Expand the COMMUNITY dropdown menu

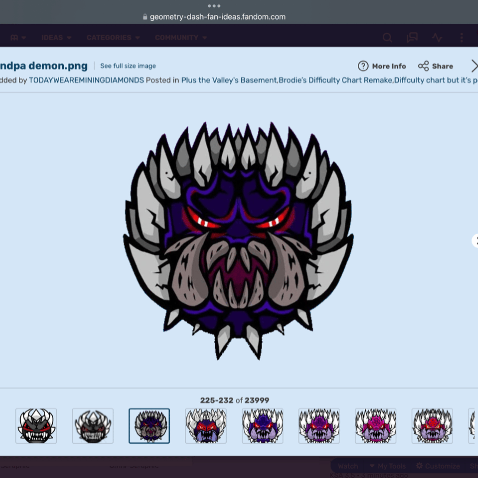click(x=181, y=37)
